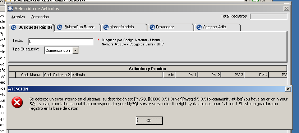Screen dimensions: 299x133
Task: Click the Total Registros field
Action: 268,16
